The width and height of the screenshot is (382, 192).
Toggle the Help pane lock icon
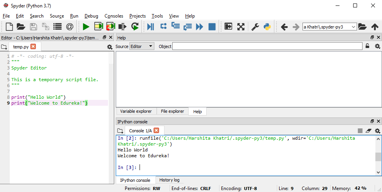tap(367, 46)
